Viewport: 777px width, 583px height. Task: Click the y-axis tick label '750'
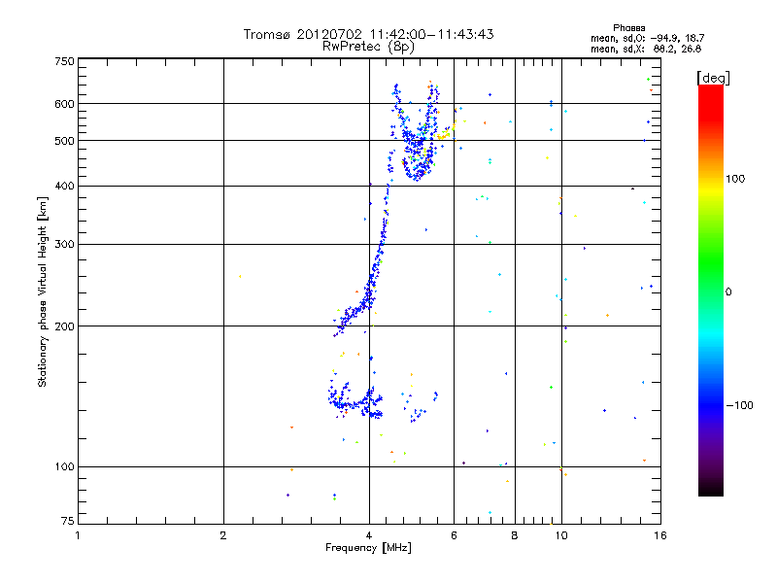(x=65, y=61)
